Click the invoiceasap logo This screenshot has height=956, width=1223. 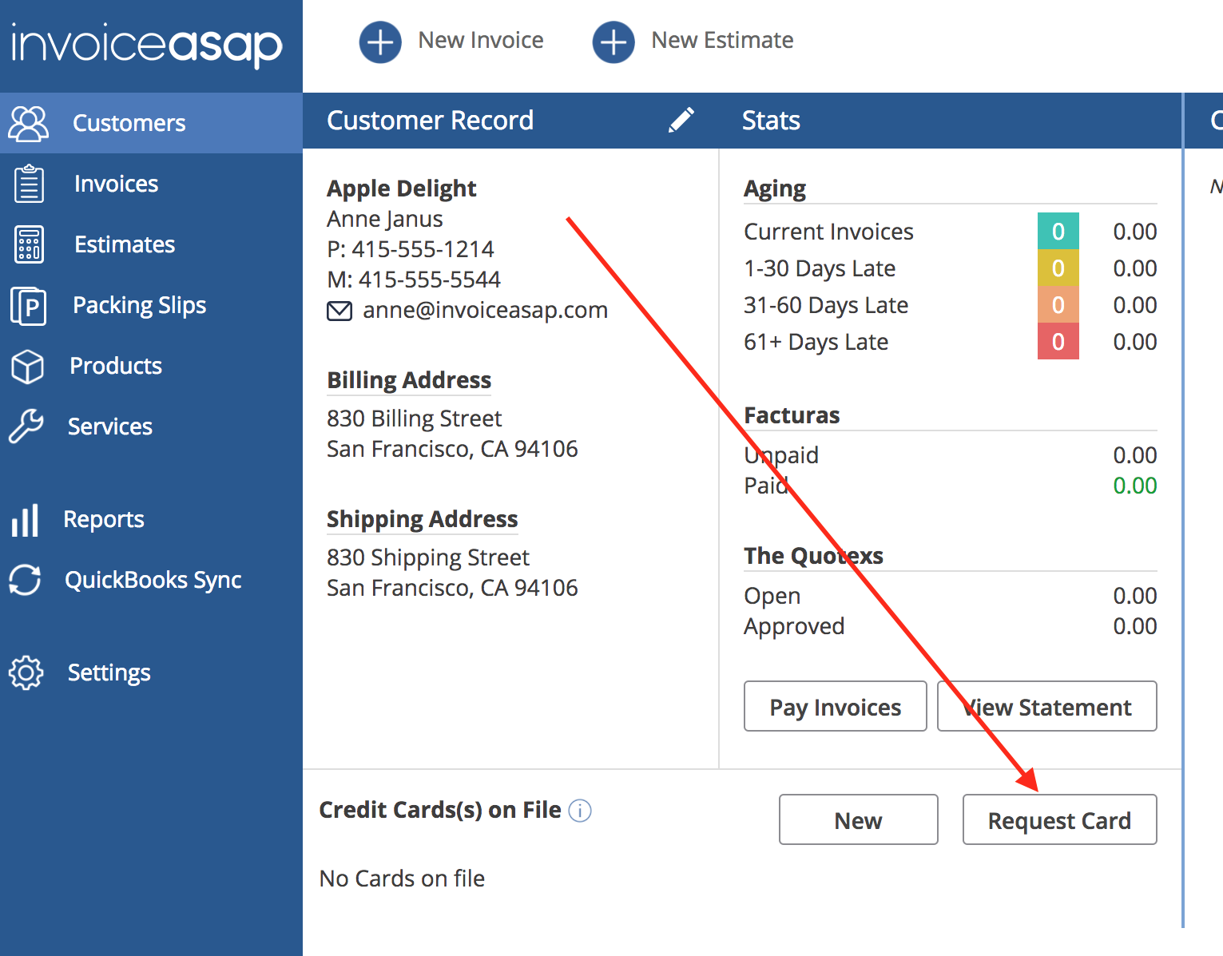pyautogui.click(x=147, y=45)
